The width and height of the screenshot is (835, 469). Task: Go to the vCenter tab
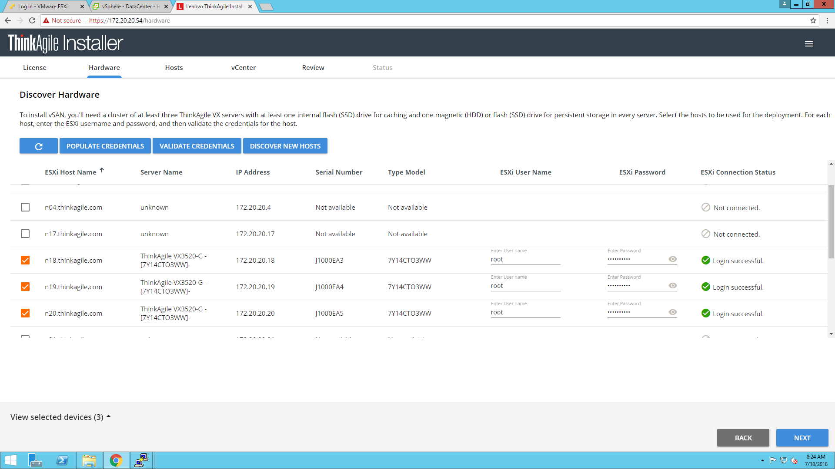[x=243, y=68]
